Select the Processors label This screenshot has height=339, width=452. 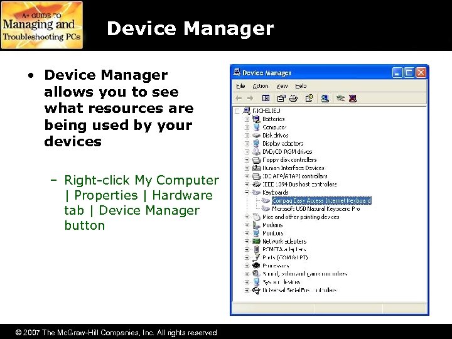coord(276,266)
